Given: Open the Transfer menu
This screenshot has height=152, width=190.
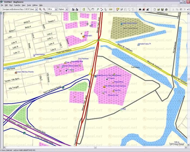Looking at the screenshot, I should 17,5.
